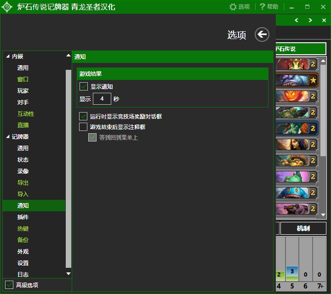
Task: Select the red dragon card in deck
Action: point(297,64)
